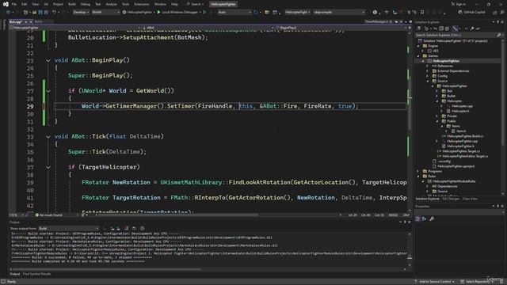Screen dimensions: 507x285
Task: Collapse the ABot::BeginPlay function code block
Action: tap(48, 60)
